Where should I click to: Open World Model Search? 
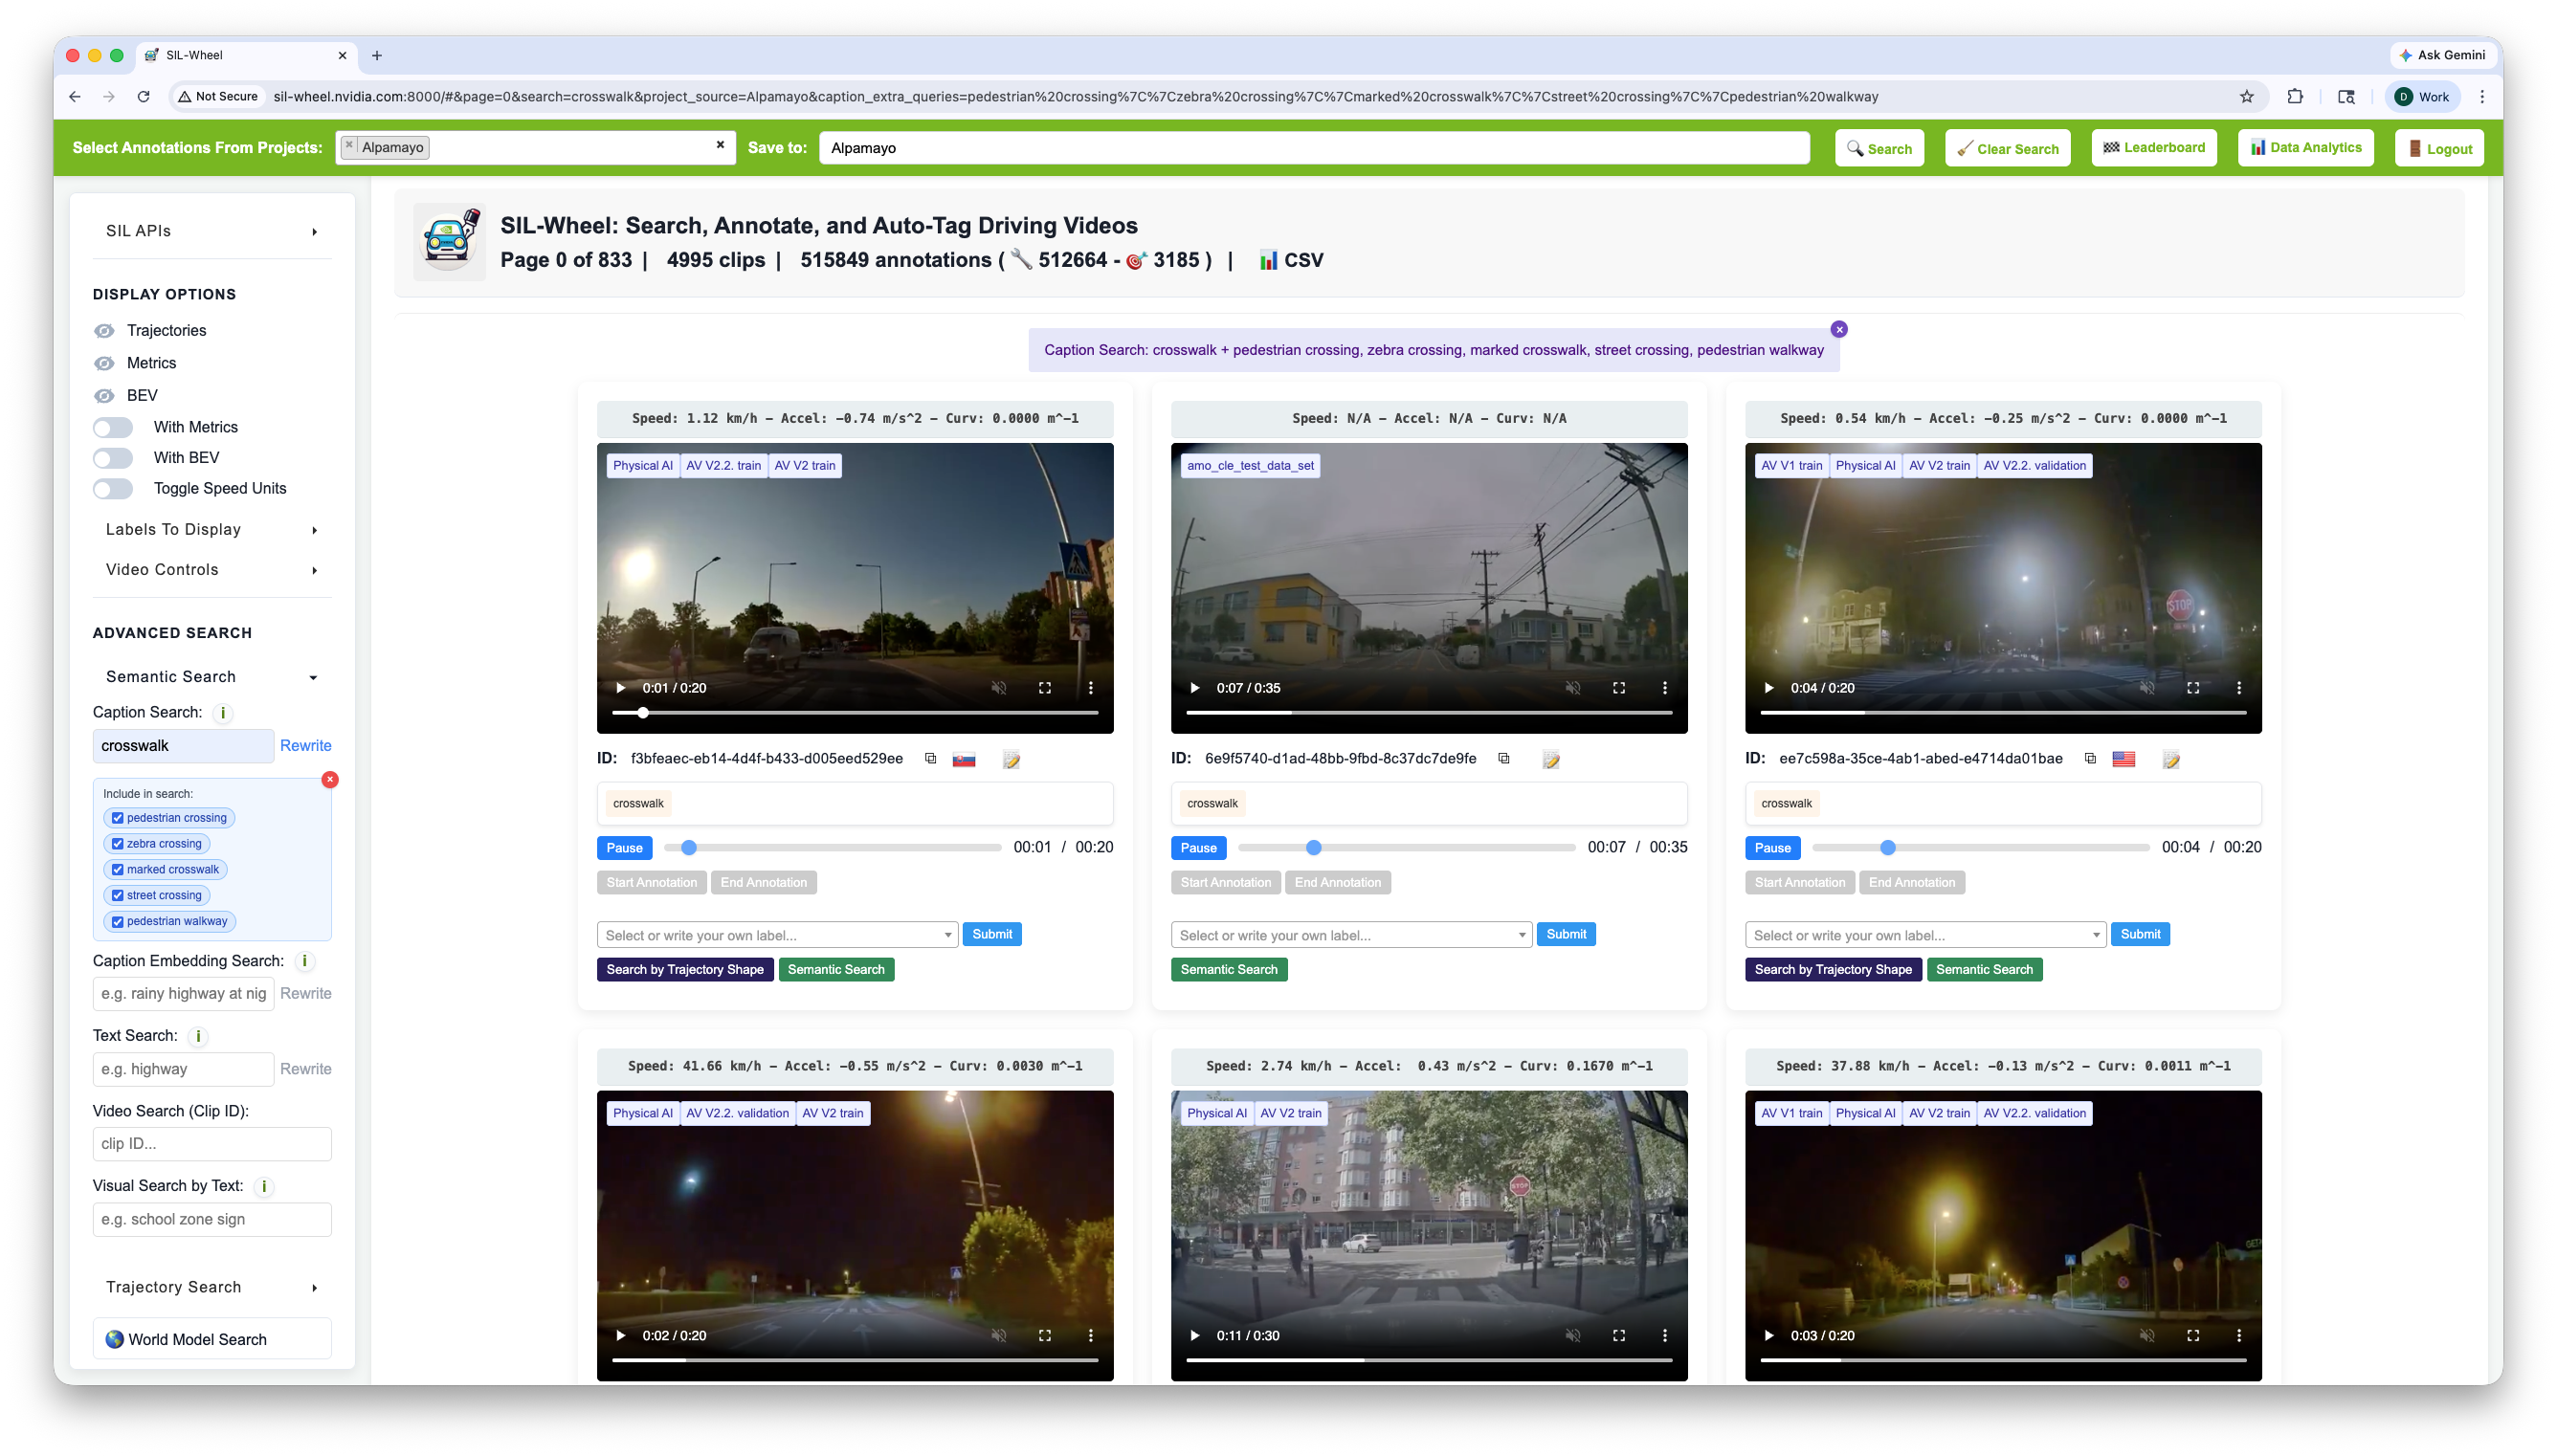pos(212,1340)
